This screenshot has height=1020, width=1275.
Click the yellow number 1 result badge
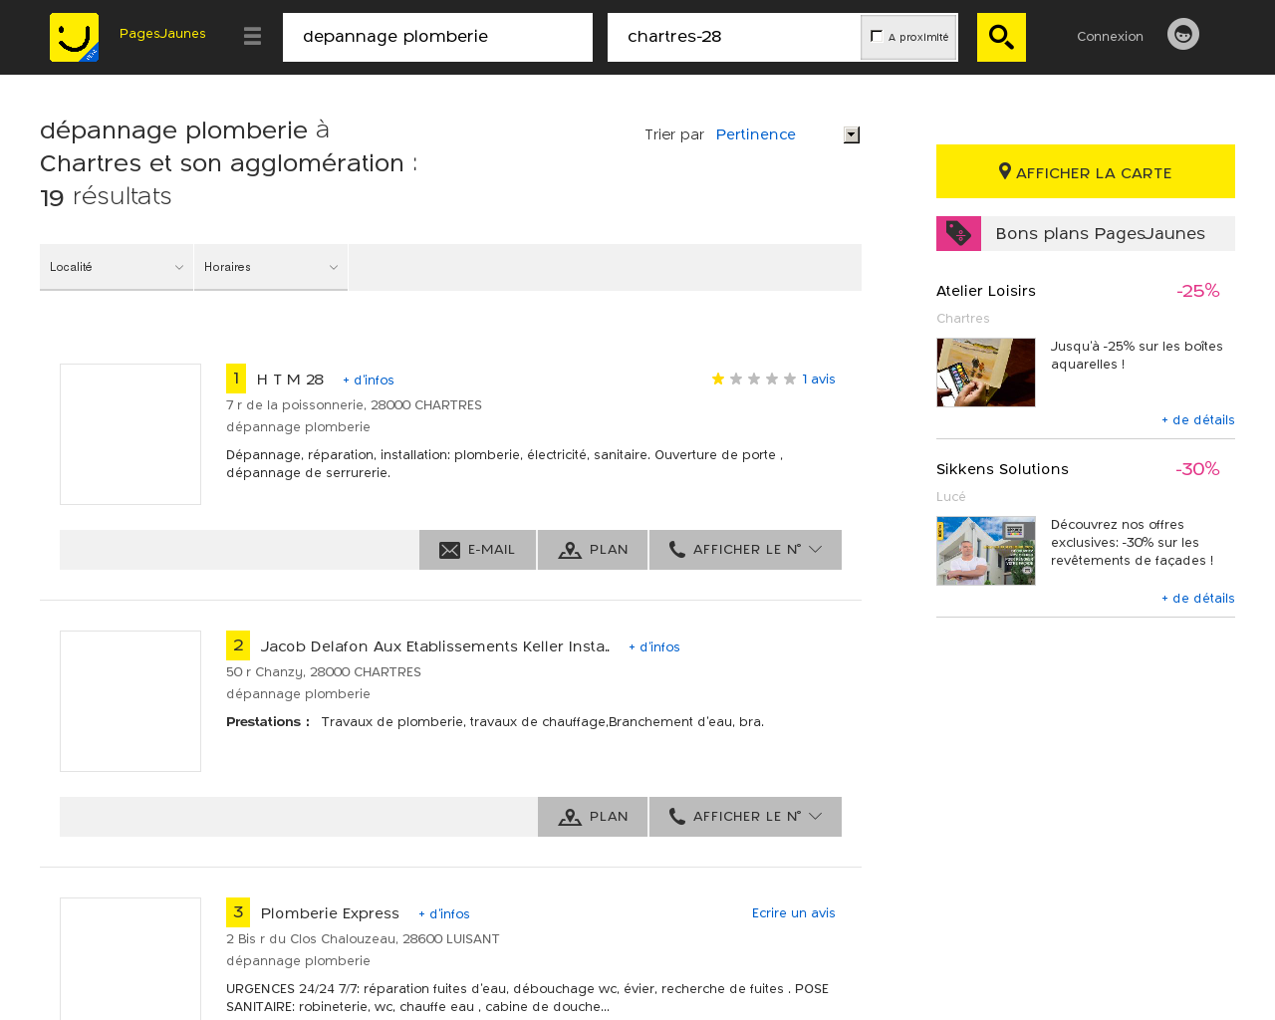point(236,379)
